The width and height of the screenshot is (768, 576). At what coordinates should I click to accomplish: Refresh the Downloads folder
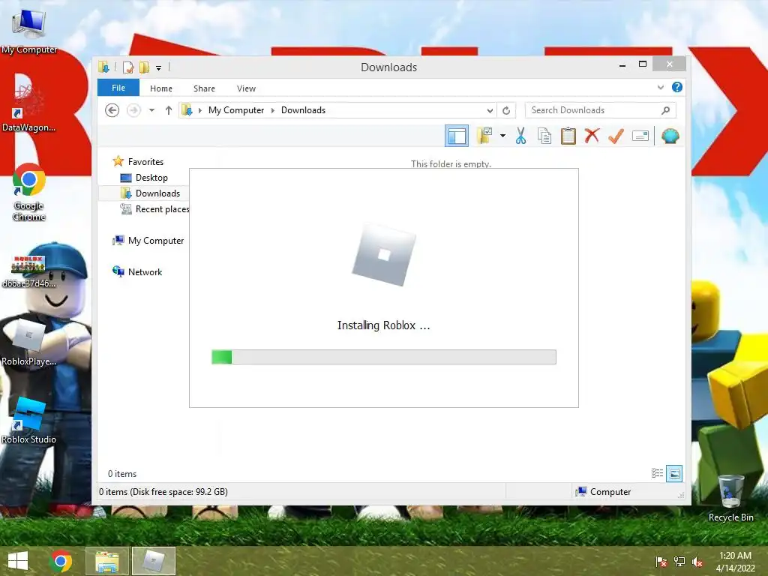[x=506, y=110]
